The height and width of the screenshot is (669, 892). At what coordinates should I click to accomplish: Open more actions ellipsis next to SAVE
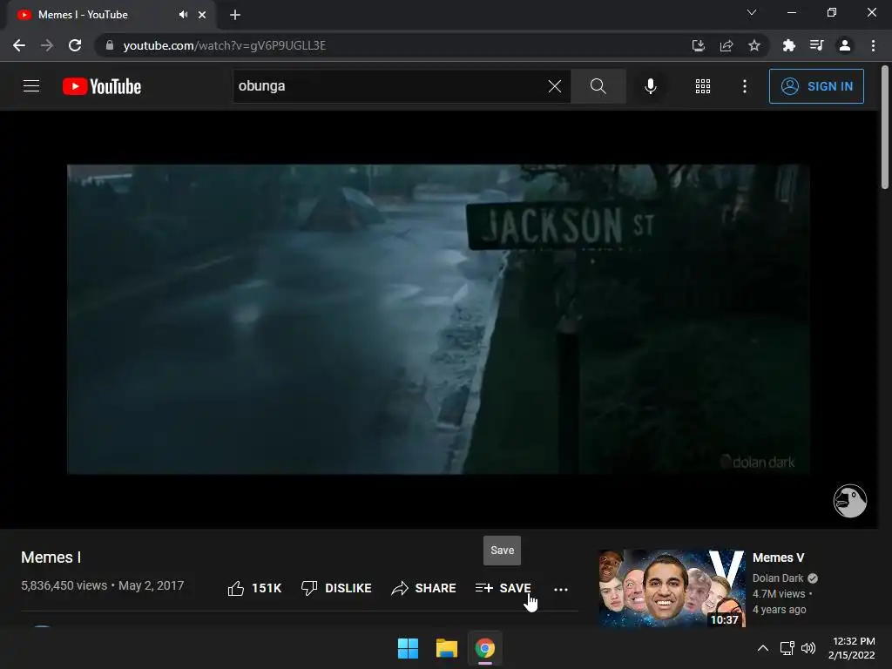coord(561,590)
